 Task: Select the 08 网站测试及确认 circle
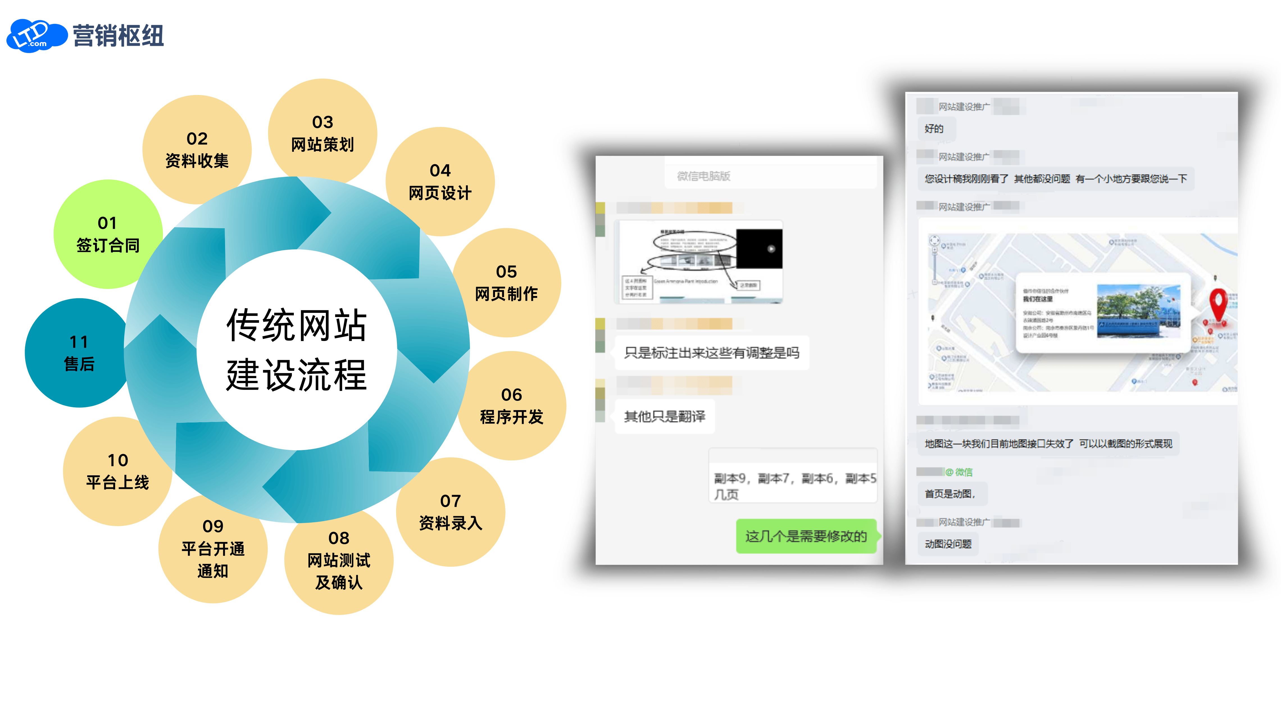tap(339, 561)
